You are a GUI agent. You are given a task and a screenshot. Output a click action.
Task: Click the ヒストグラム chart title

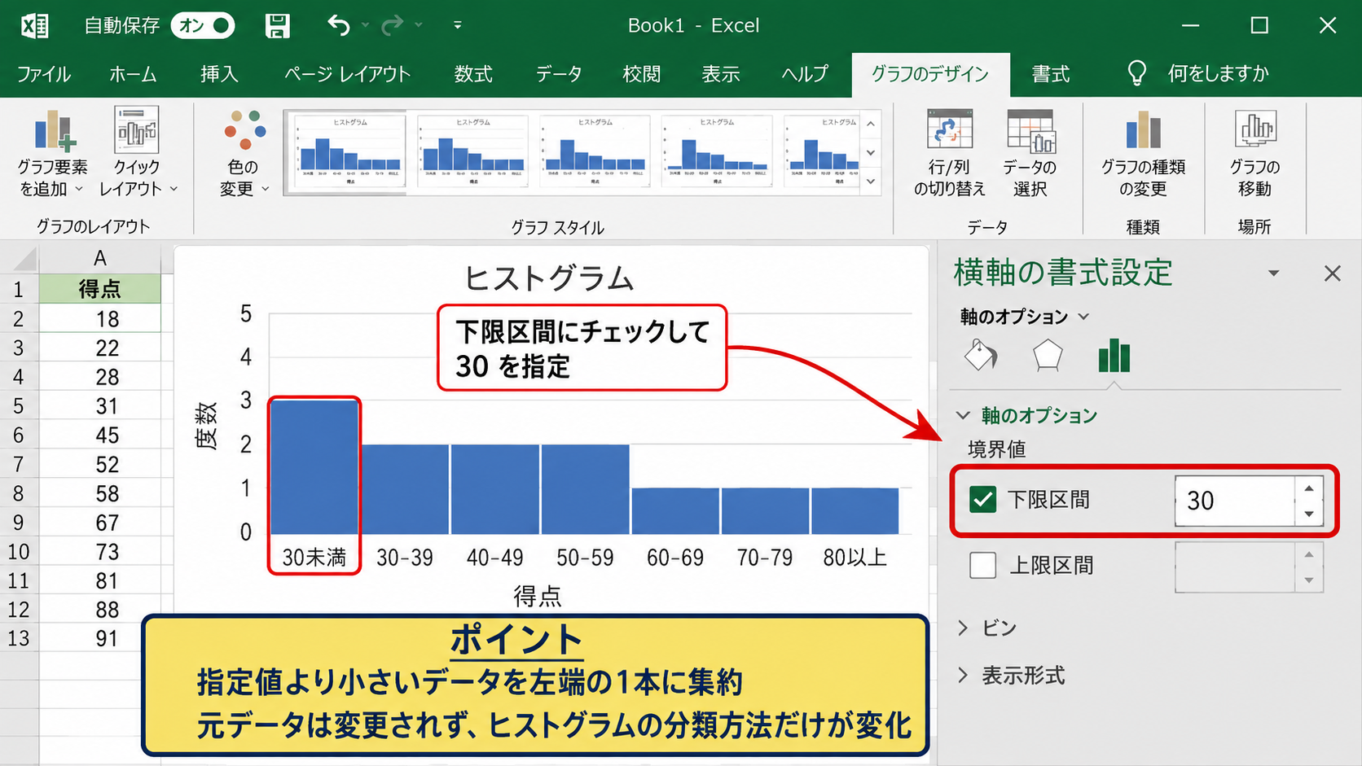pos(549,278)
